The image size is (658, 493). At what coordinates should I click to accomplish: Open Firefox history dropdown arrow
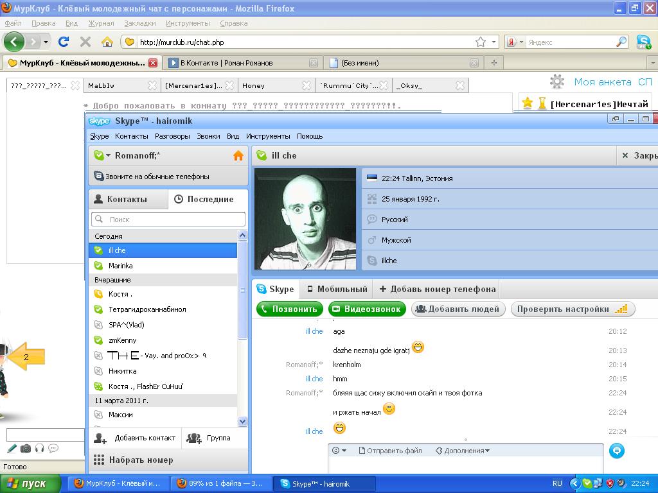(46, 42)
